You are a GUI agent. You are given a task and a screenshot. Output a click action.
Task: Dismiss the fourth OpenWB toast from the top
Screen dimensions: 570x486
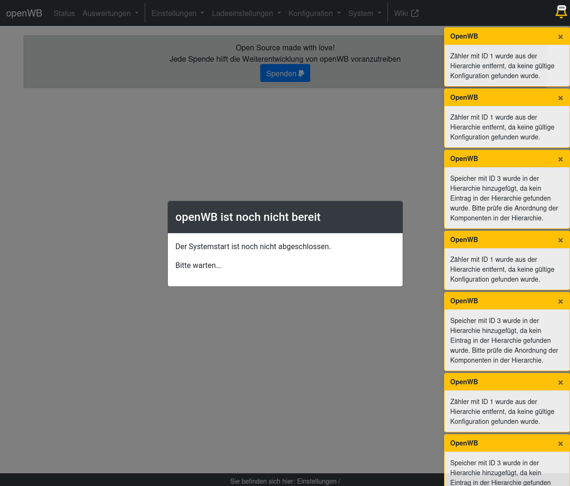point(561,240)
